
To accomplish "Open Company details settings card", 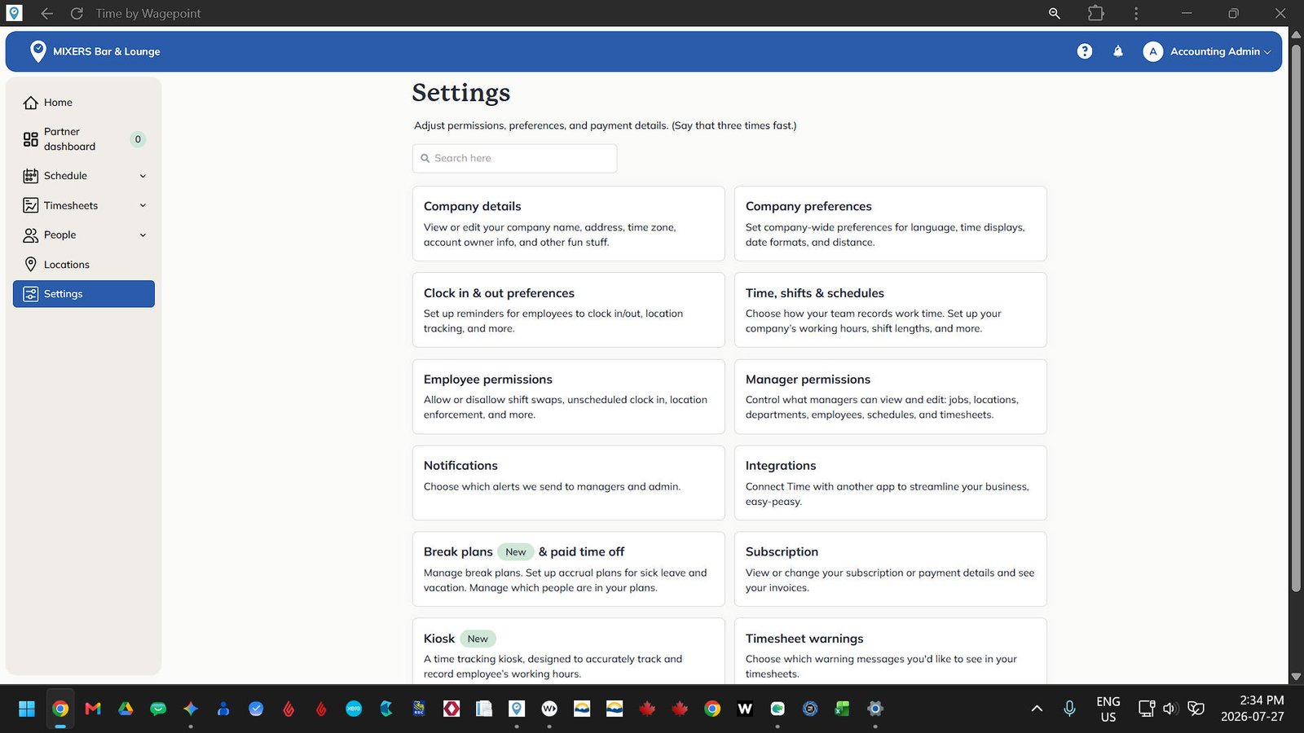I will coord(568,224).
